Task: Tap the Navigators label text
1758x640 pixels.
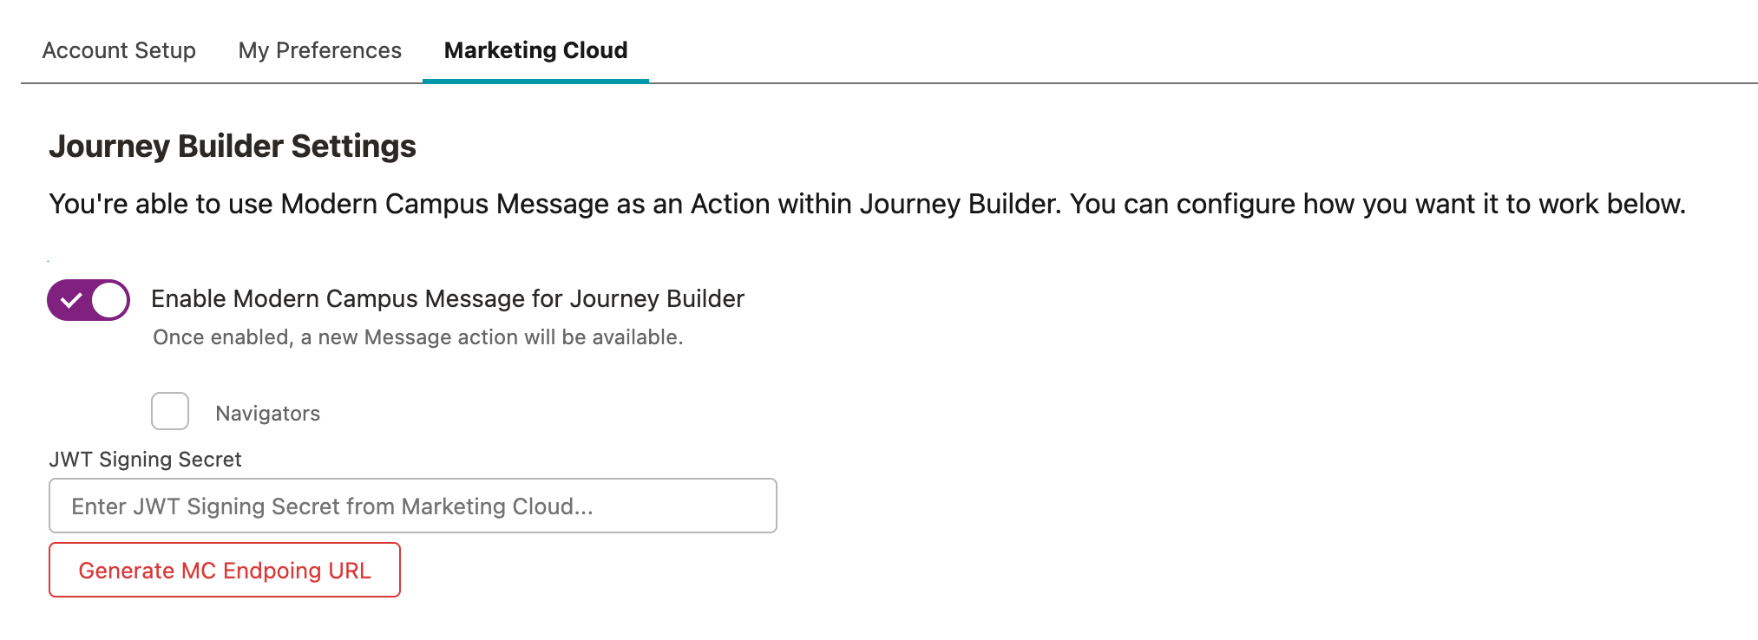Action: click(x=267, y=413)
